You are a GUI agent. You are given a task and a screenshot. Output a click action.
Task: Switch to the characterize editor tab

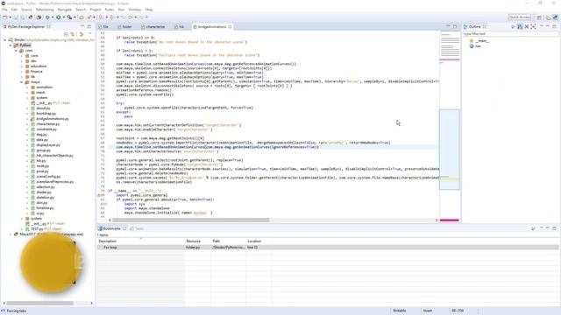[x=153, y=27]
